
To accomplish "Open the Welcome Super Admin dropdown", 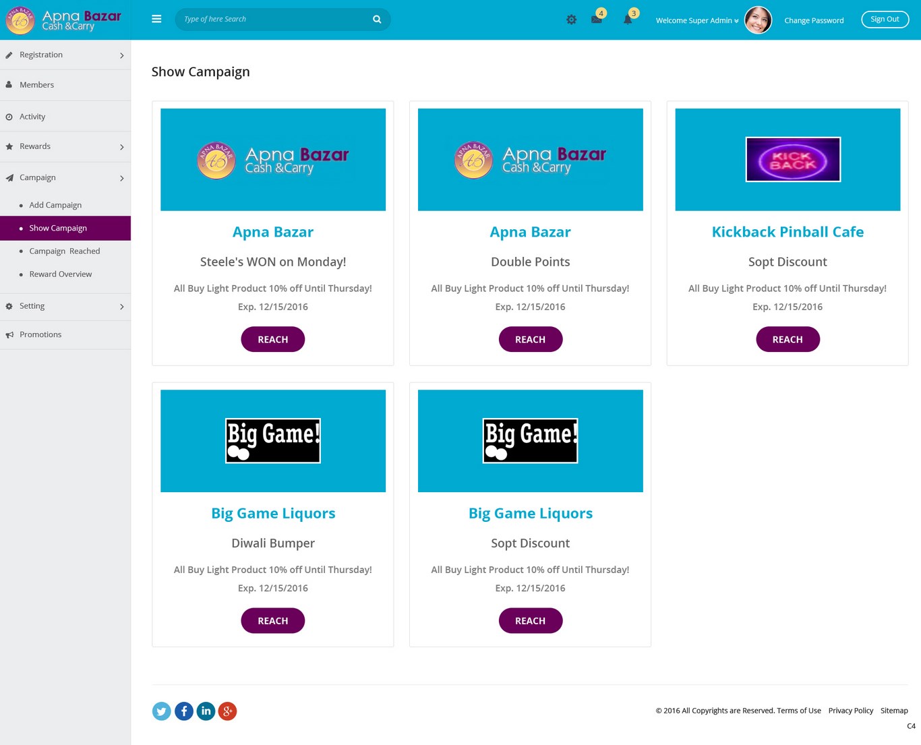I will click(697, 20).
